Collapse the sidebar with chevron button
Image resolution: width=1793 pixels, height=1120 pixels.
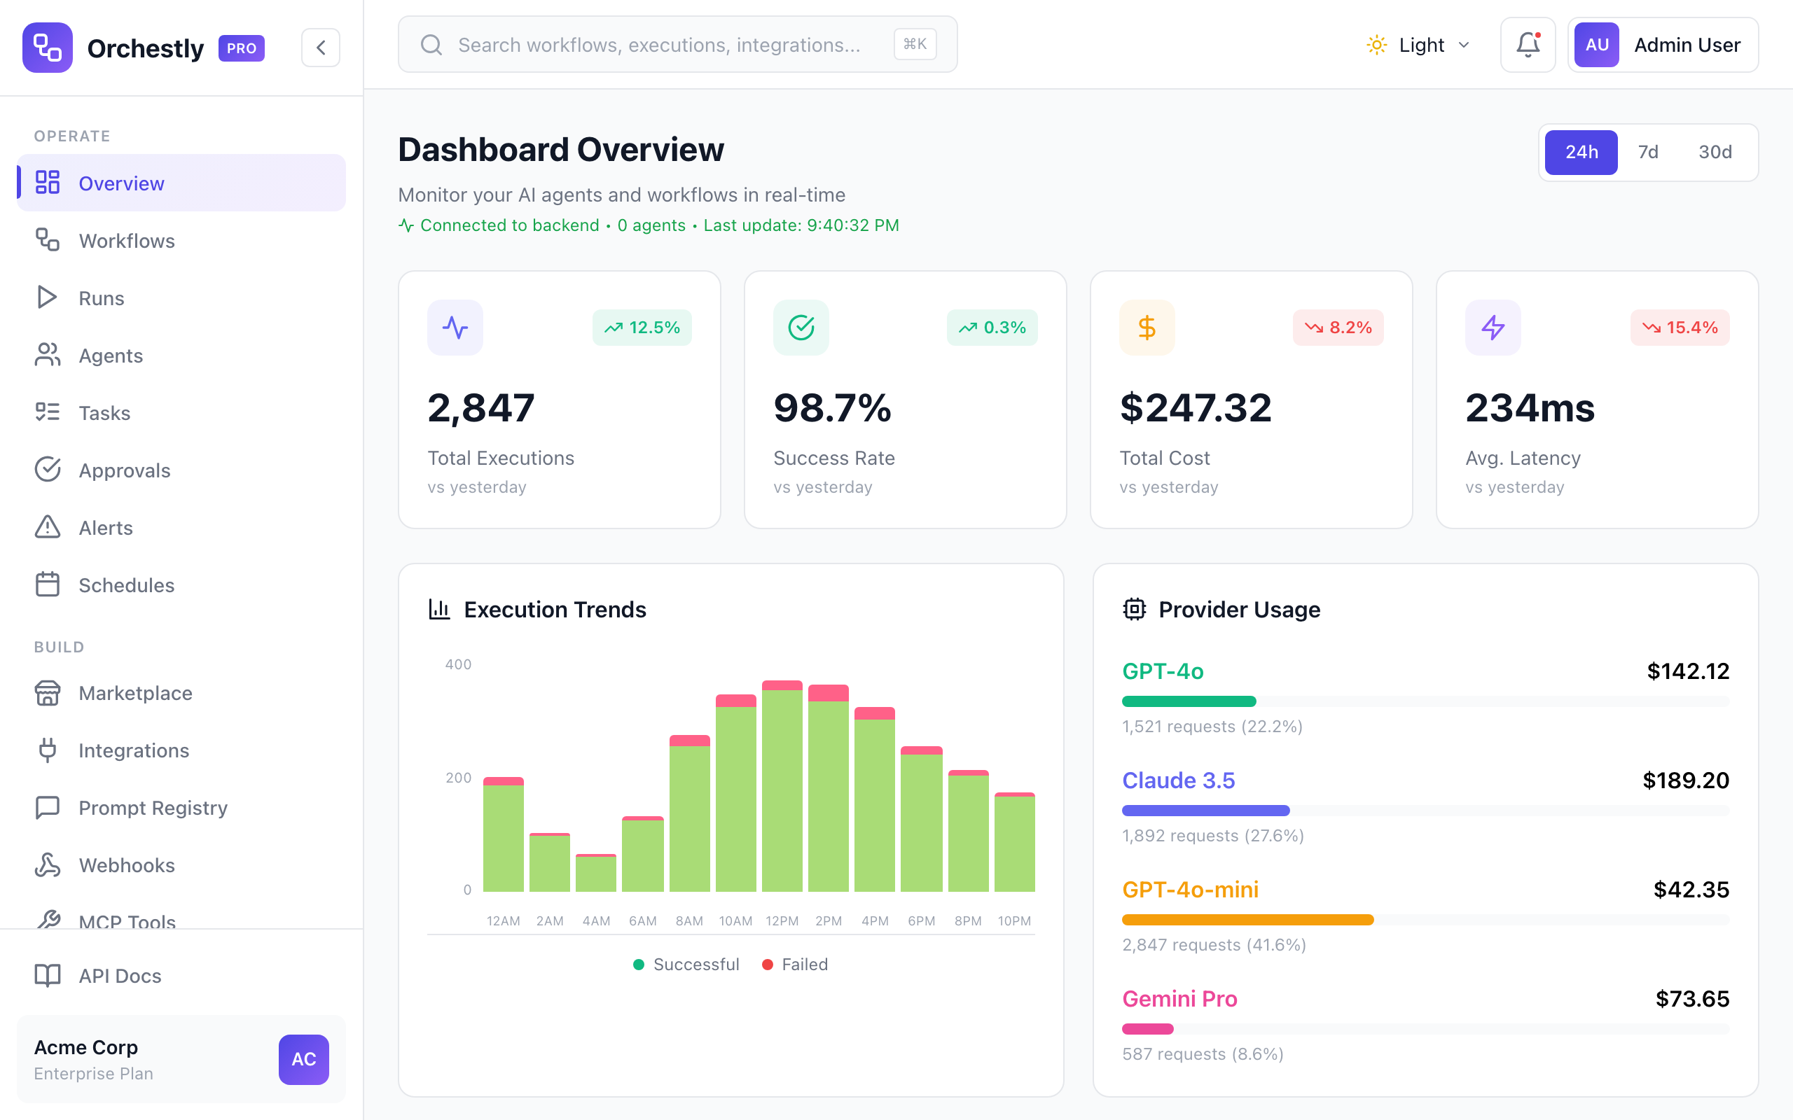tap(321, 48)
